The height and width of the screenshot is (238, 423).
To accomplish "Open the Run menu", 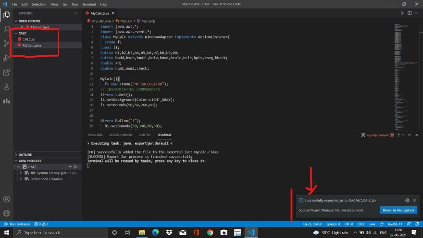I will tap(75, 4).
